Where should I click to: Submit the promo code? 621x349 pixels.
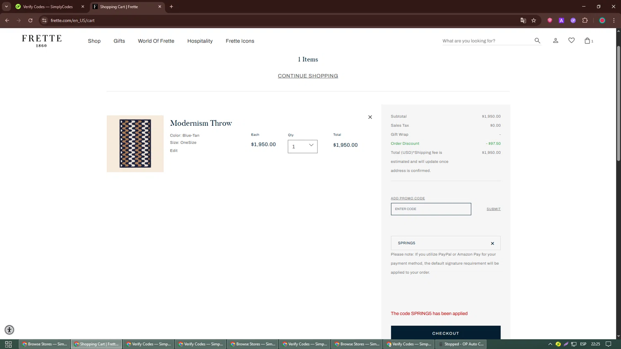493,209
